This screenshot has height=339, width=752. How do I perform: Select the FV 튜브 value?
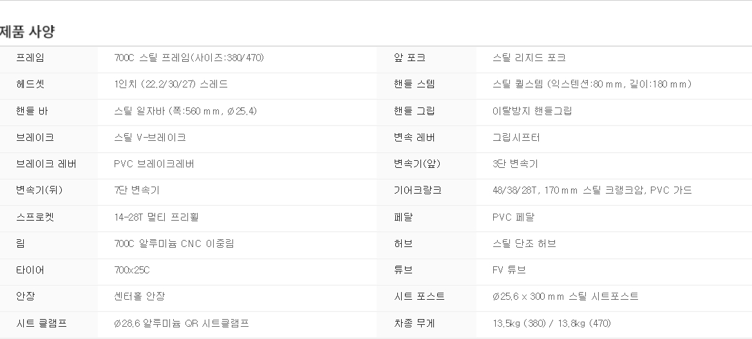coord(509,270)
